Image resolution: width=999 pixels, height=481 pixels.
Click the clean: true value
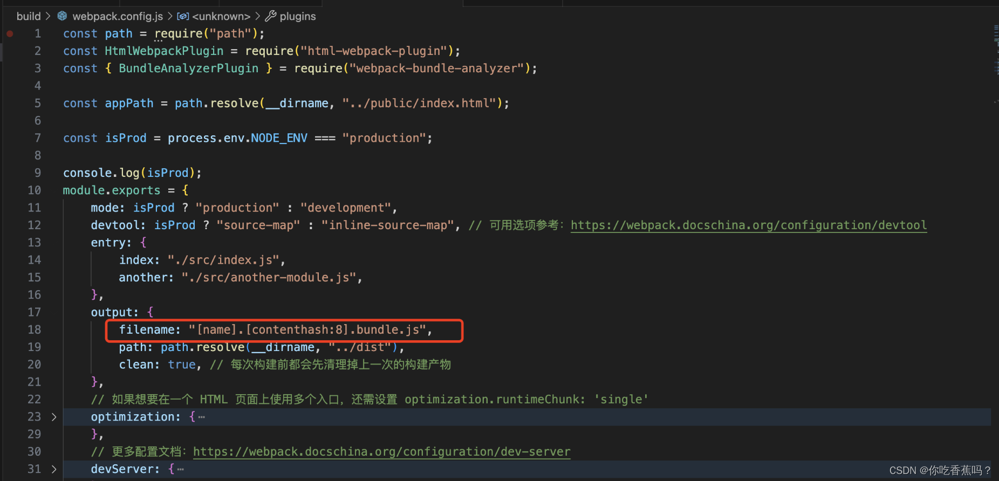click(182, 365)
